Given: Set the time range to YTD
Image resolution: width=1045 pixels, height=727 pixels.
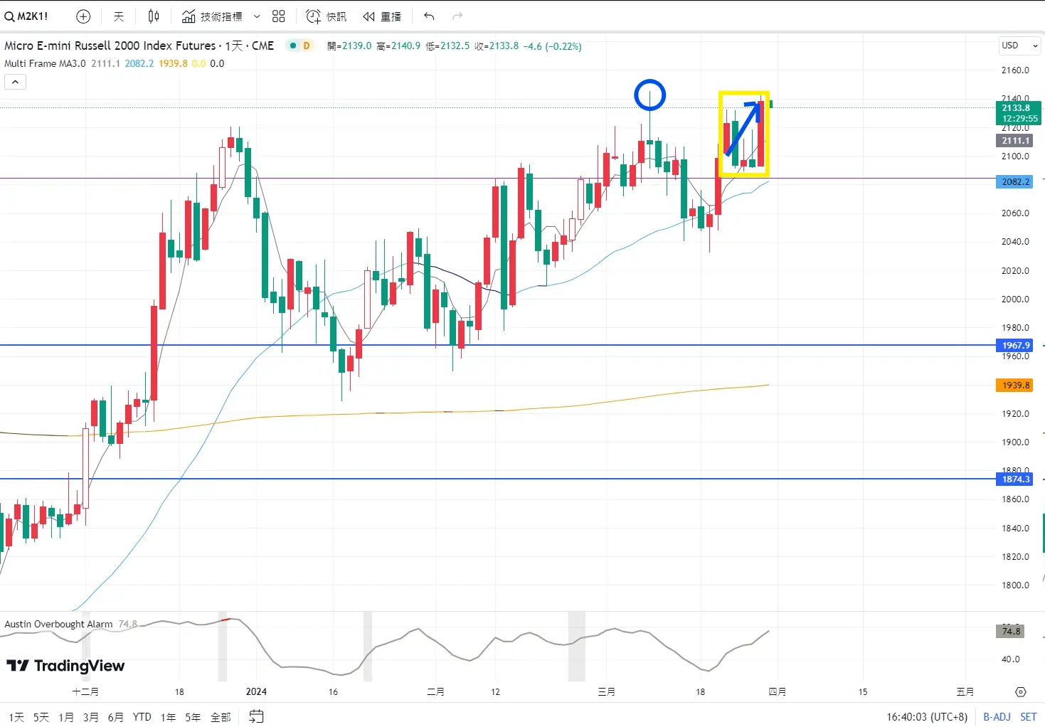Looking at the screenshot, I should [142, 717].
